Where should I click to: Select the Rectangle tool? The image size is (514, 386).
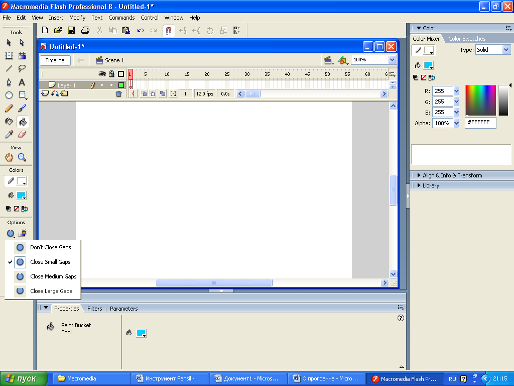(x=22, y=95)
